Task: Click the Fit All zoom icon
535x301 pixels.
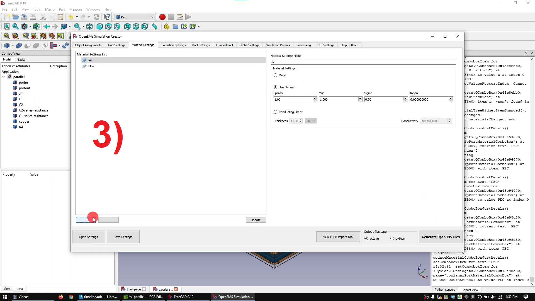Action: (x=7, y=26)
